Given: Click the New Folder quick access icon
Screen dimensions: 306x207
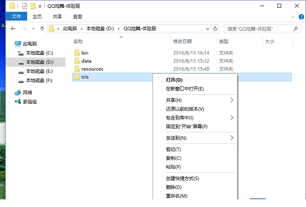Looking at the screenshot, I should pyautogui.click(x=33, y=6).
